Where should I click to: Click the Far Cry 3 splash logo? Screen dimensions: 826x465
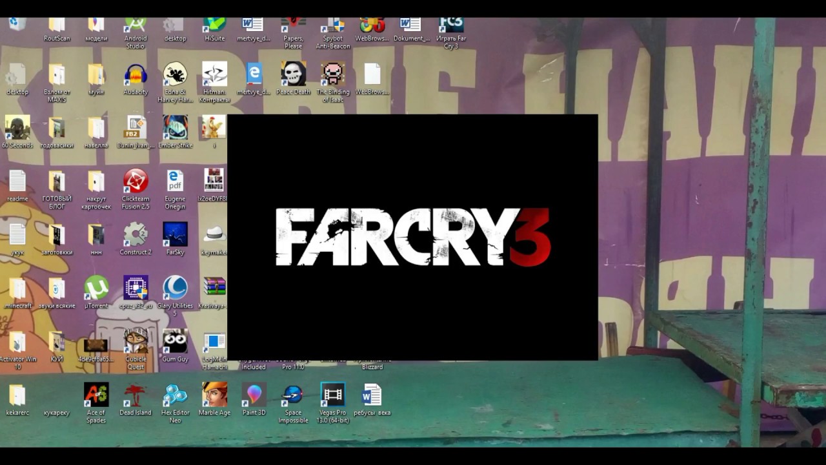click(413, 237)
